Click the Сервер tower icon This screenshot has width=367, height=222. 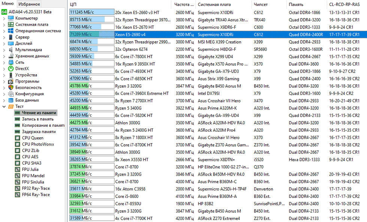tap(11, 37)
